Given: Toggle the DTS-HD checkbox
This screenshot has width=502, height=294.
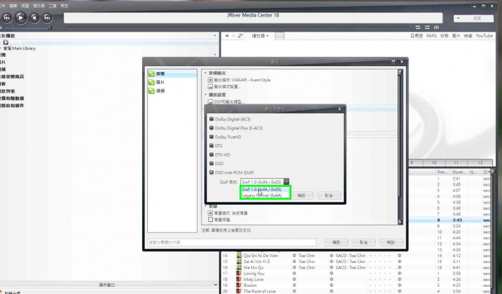Looking at the screenshot, I should (211, 155).
